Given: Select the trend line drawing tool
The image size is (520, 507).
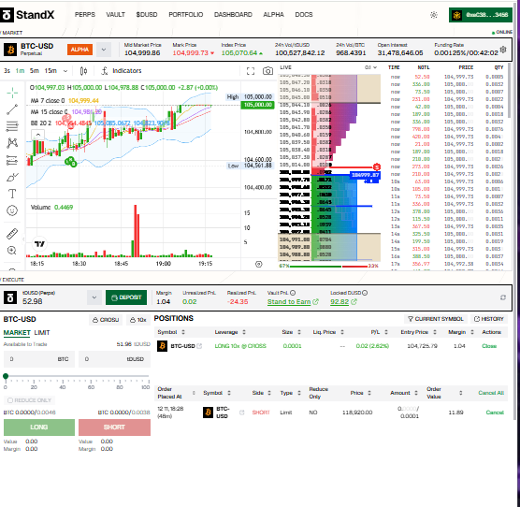Looking at the screenshot, I should (12, 109).
